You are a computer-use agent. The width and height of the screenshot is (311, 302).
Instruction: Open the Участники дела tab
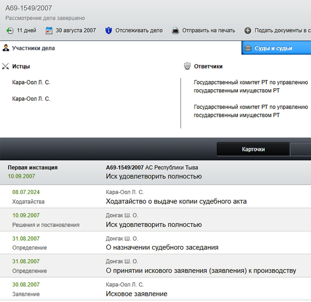tap(33, 48)
